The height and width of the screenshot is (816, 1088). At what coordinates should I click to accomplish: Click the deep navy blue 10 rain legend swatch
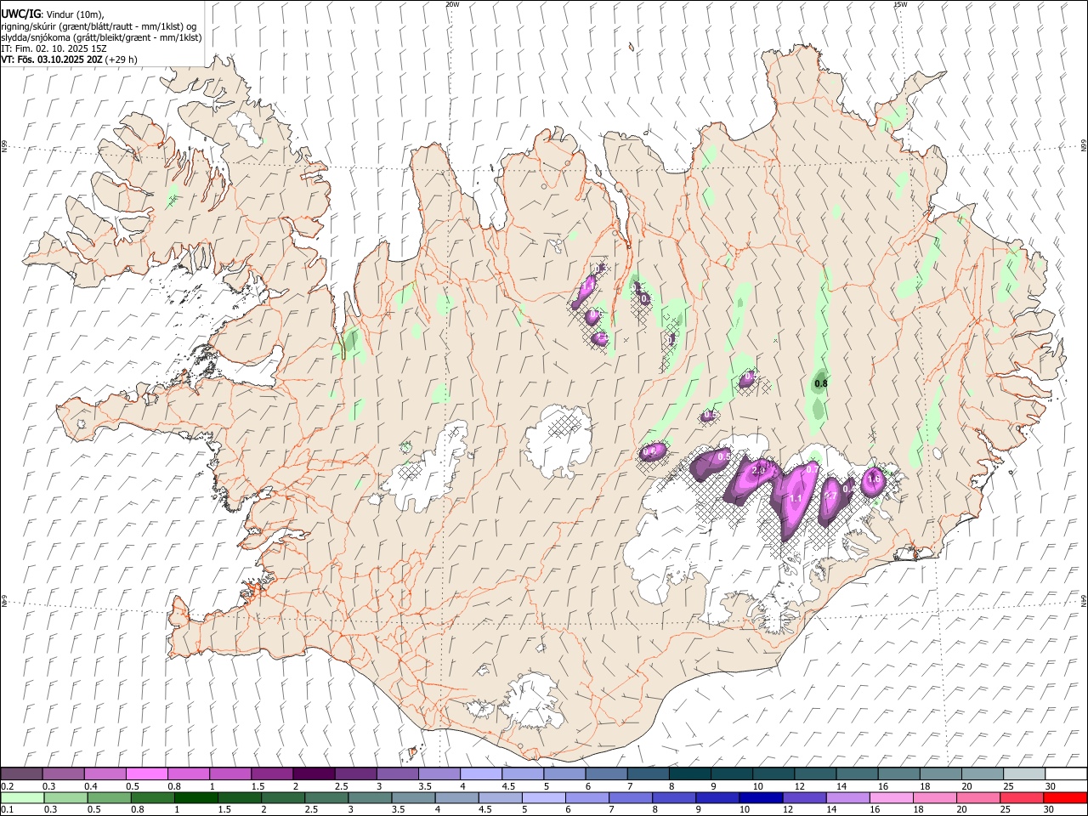tap(761, 797)
